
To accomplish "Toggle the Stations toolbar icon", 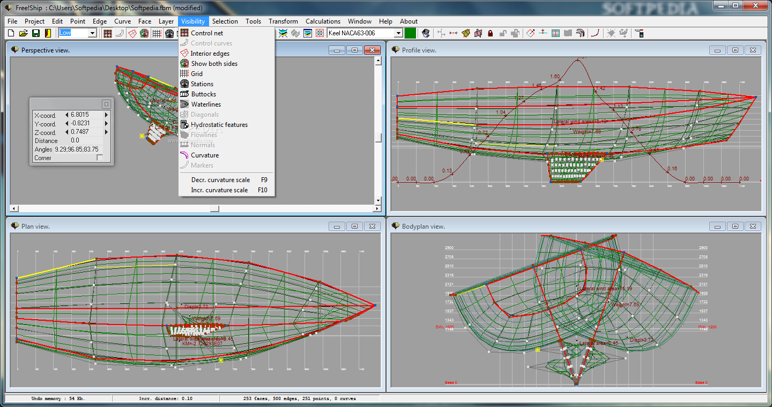I will point(169,33).
